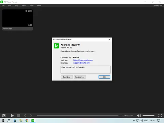The width and height of the screenshot is (164, 123).
Task: Open the File menu
Action: 3,5
